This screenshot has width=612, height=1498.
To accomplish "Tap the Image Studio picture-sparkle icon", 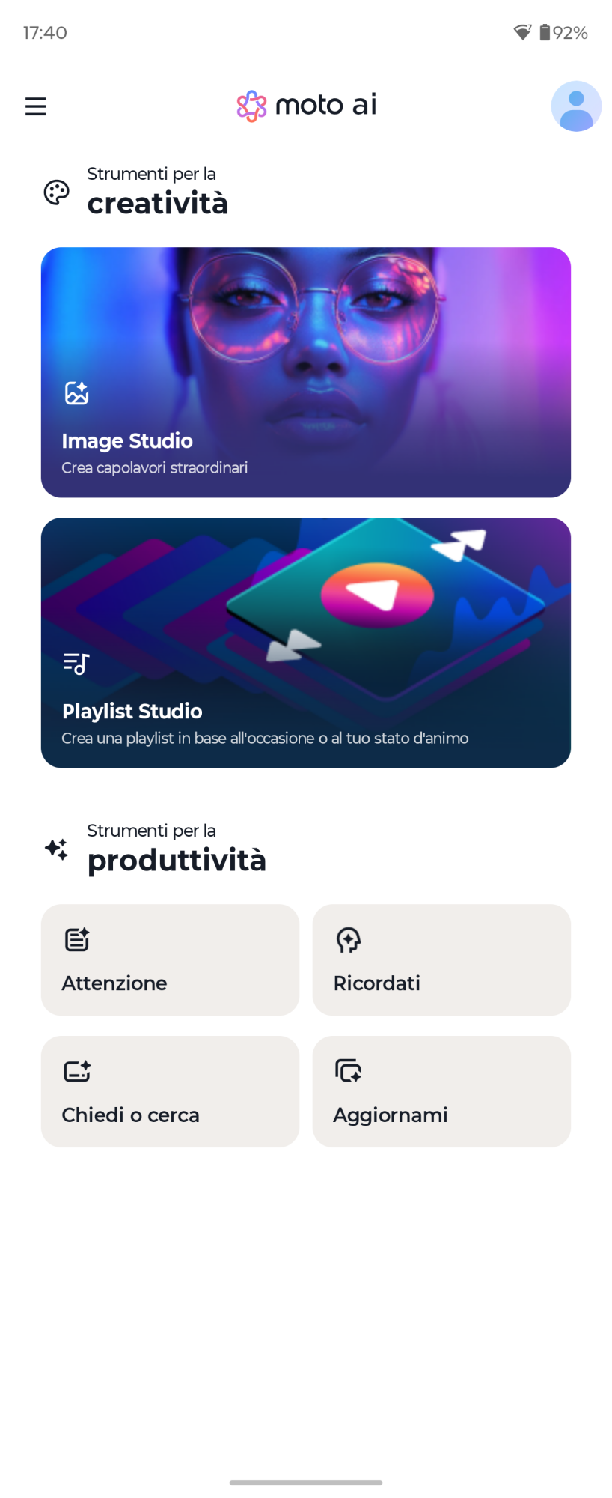I will [76, 392].
